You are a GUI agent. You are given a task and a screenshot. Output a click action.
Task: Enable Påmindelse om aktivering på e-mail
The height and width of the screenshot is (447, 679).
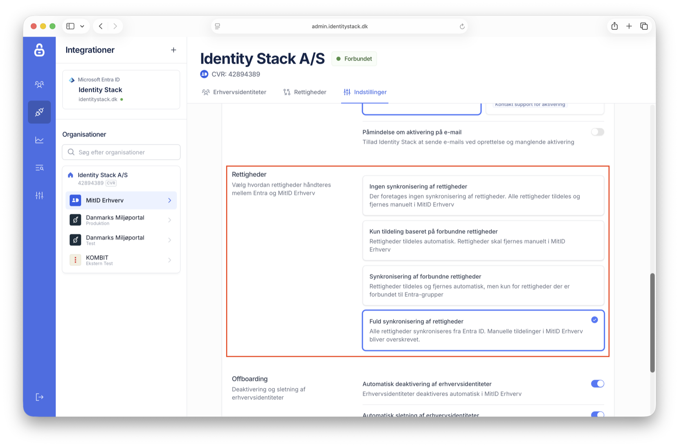click(x=597, y=132)
